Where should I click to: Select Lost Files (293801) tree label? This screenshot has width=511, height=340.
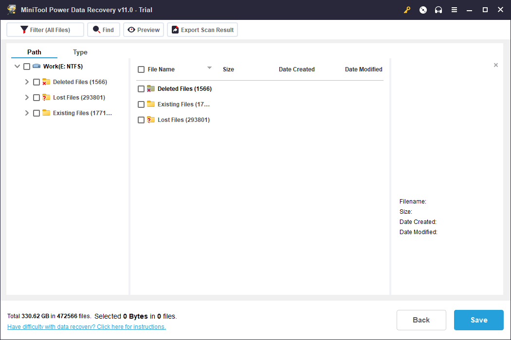[79, 98]
